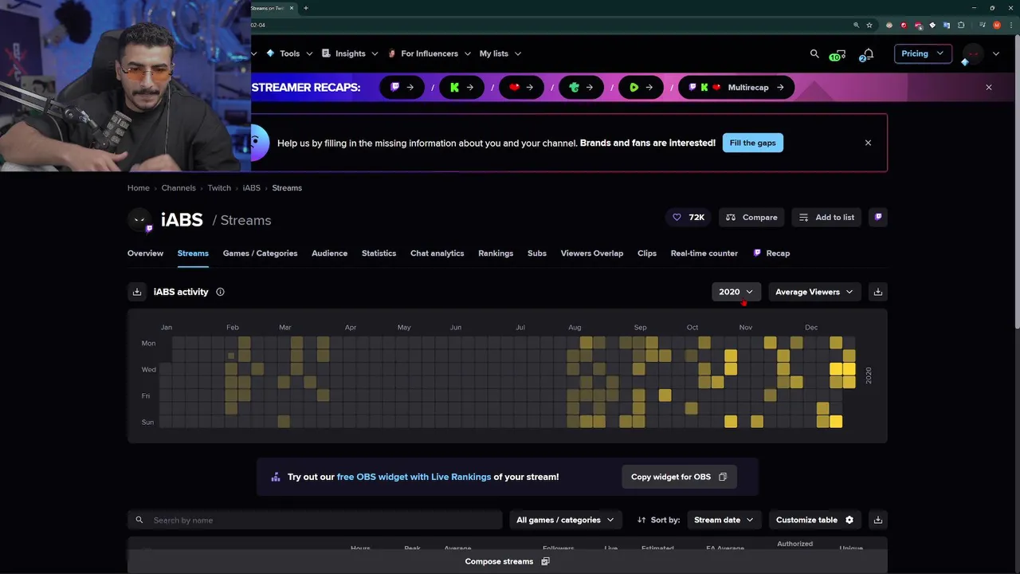Open the browser extensions puzzle icon
This screenshot has height=574, width=1020.
(x=961, y=25)
